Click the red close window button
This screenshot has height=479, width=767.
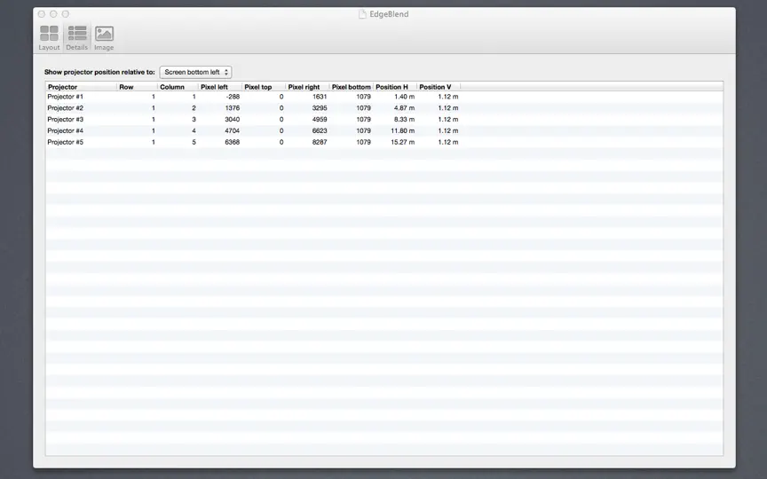click(x=42, y=14)
